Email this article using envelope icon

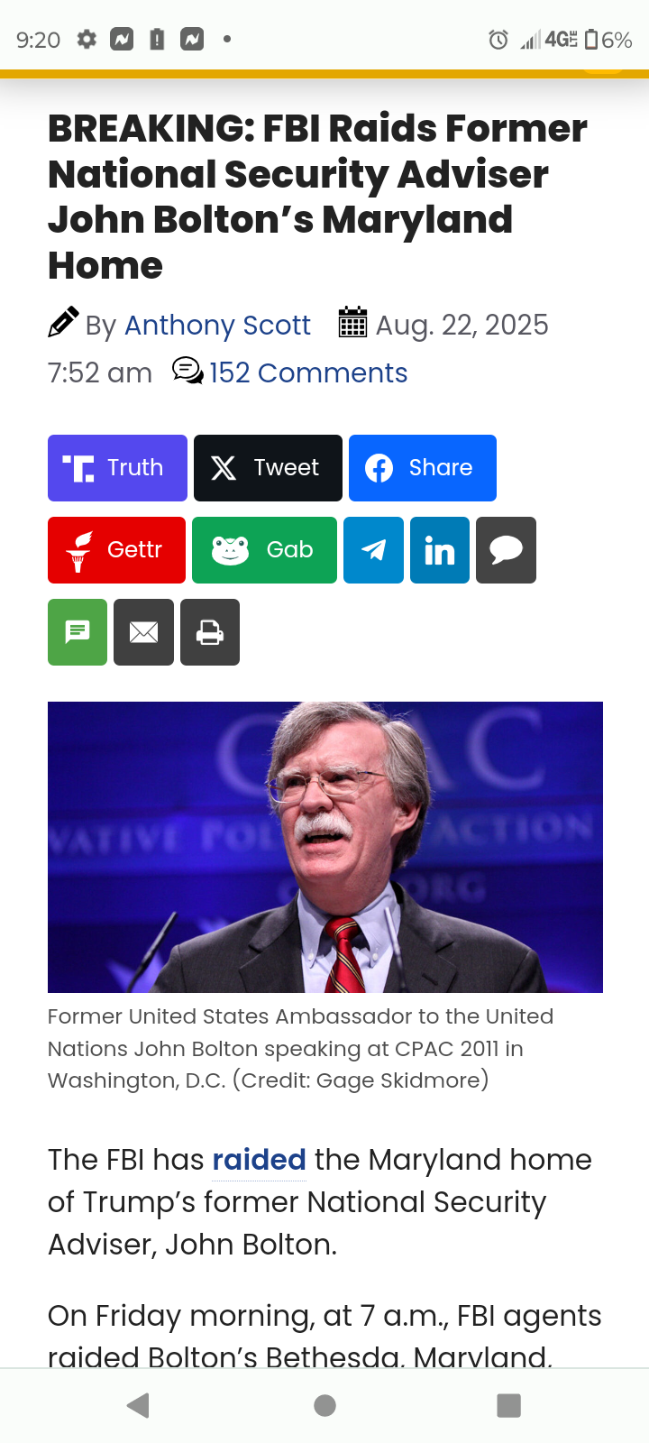143,632
